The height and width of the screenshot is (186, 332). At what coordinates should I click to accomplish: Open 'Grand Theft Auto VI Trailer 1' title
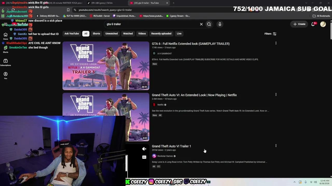click(171, 146)
